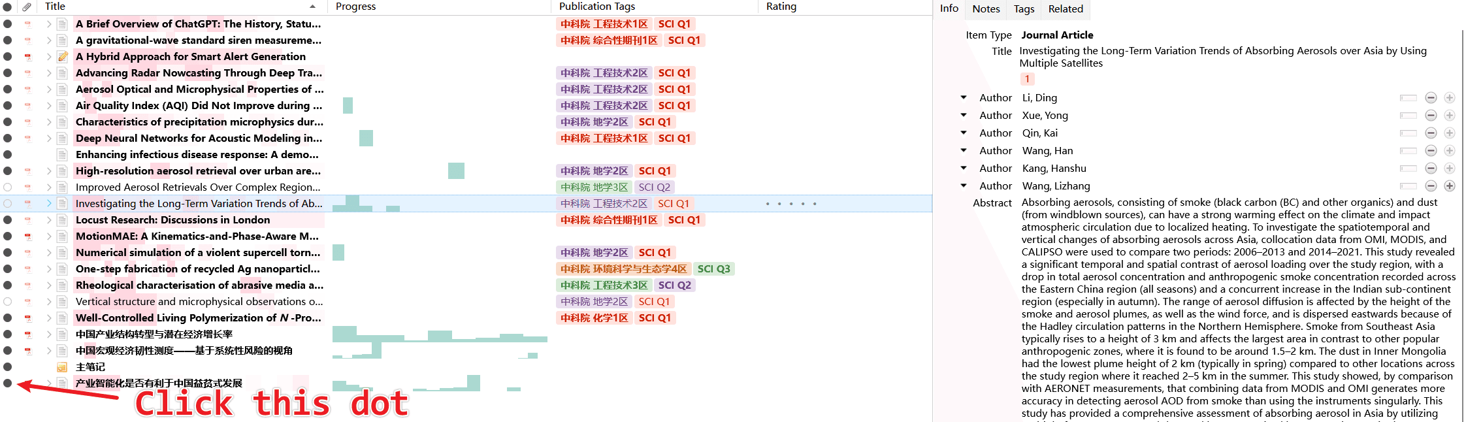Sort items by the Title column header

[176, 7]
